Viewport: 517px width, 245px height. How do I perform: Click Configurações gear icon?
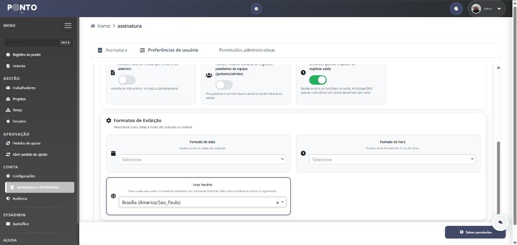click(8, 176)
